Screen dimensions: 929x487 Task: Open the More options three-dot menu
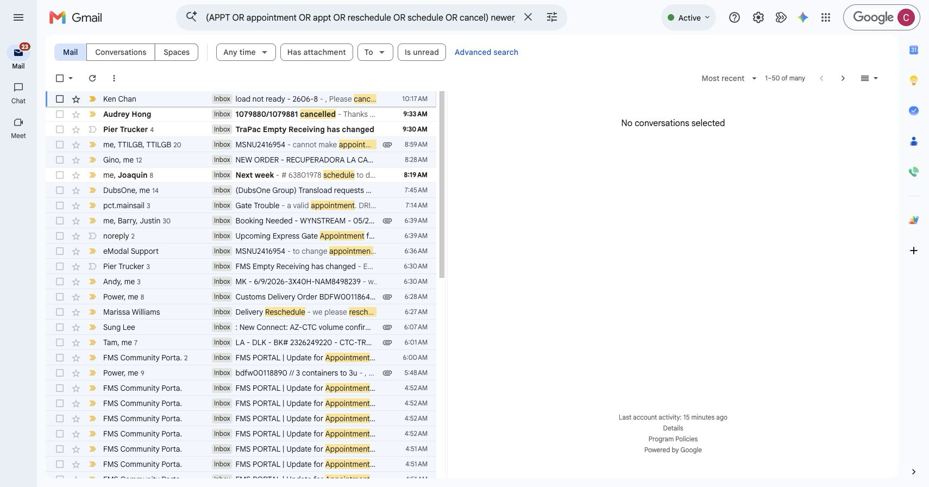[x=114, y=78]
